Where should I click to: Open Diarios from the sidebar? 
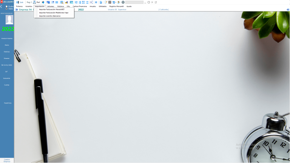coord(7,45)
